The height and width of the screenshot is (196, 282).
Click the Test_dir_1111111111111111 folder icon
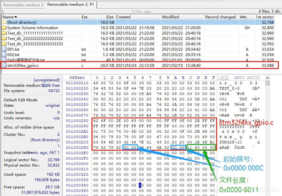(x=4, y=33)
